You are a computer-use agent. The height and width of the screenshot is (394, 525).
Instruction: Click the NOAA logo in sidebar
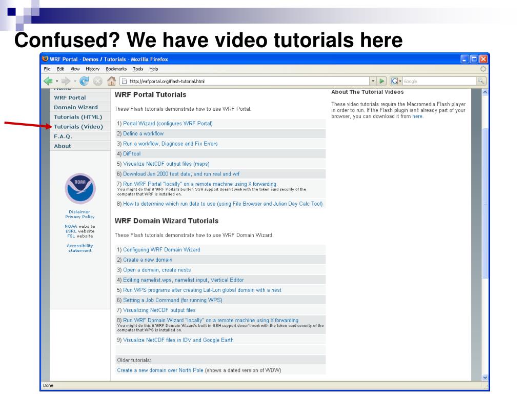pos(80,189)
